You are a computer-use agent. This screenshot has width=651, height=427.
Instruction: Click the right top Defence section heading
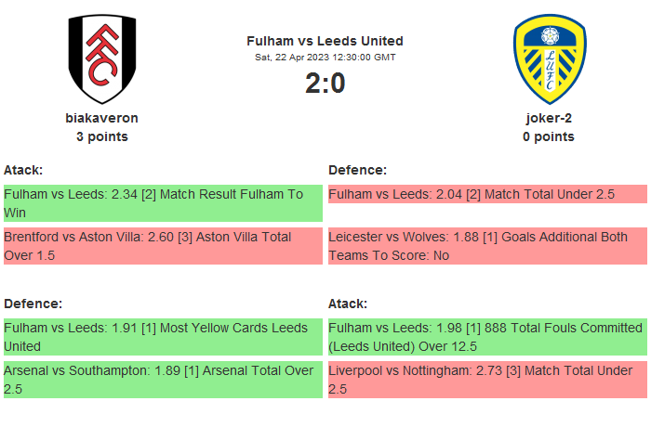[x=357, y=170]
